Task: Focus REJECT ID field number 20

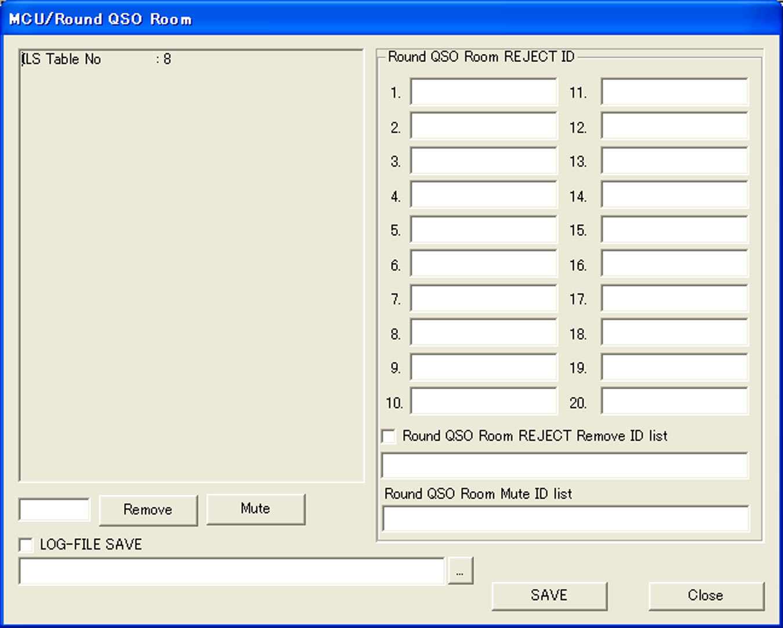Action: click(674, 402)
